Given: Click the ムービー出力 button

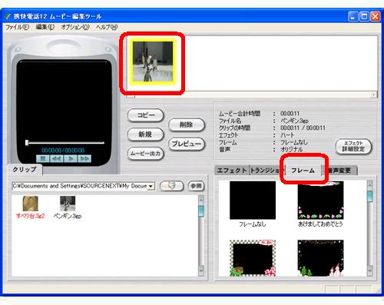Looking at the screenshot, I should click(x=145, y=154).
